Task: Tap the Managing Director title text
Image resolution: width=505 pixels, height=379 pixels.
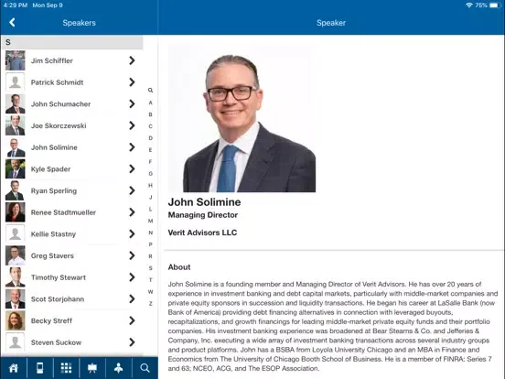Action: click(203, 215)
